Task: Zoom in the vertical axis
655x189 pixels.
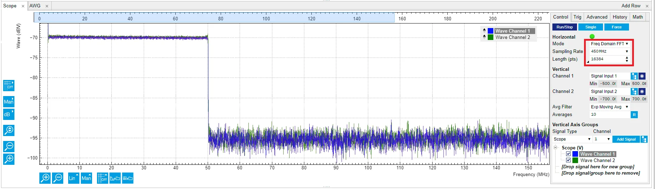Action: coord(9,159)
